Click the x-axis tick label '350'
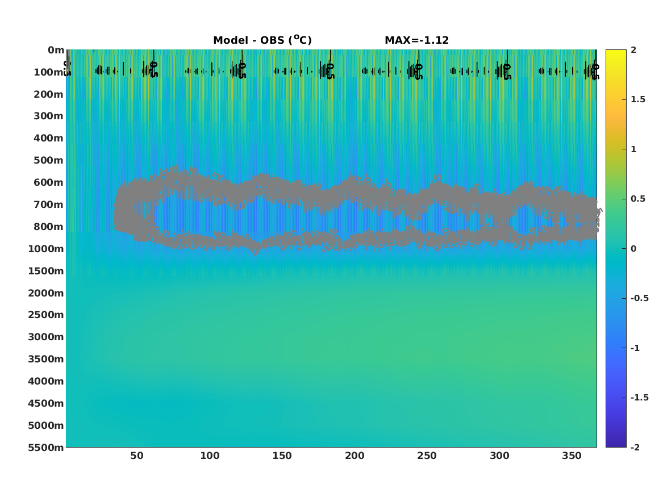 [572, 456]
